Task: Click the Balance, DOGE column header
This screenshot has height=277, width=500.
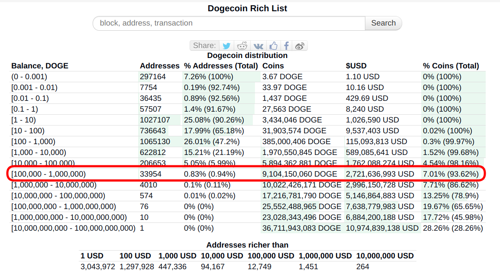Action: click(40, 66)
